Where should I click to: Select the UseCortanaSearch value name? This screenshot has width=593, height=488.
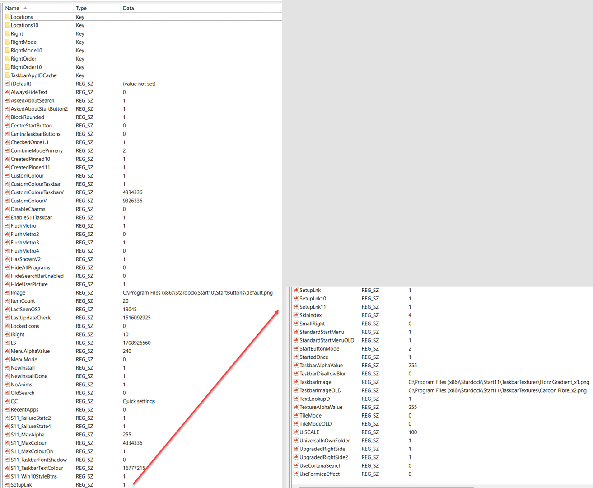[x=321, y=466]
